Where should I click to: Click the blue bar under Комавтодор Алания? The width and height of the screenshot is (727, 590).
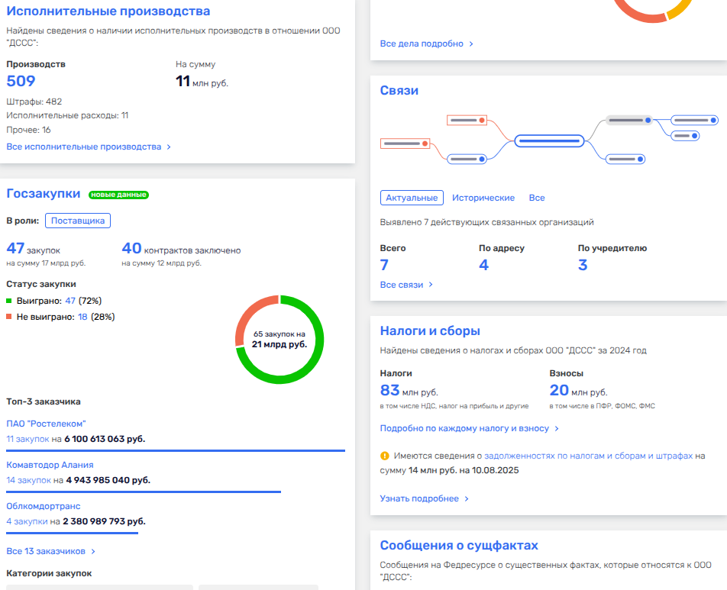click(x=144, y=492)
